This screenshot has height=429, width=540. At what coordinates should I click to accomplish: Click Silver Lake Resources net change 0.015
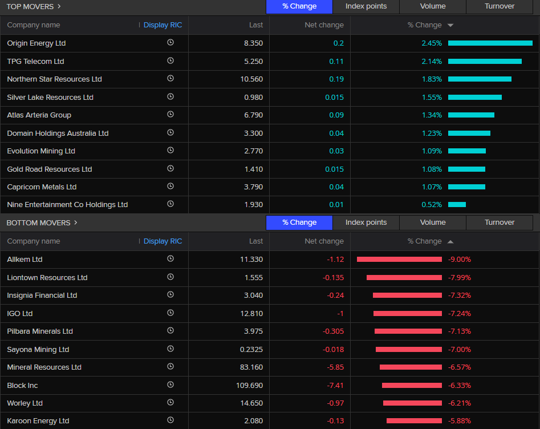(x=334, y=98)
